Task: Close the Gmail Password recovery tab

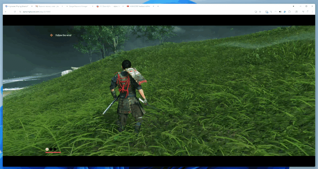Action: coord(62,6)
